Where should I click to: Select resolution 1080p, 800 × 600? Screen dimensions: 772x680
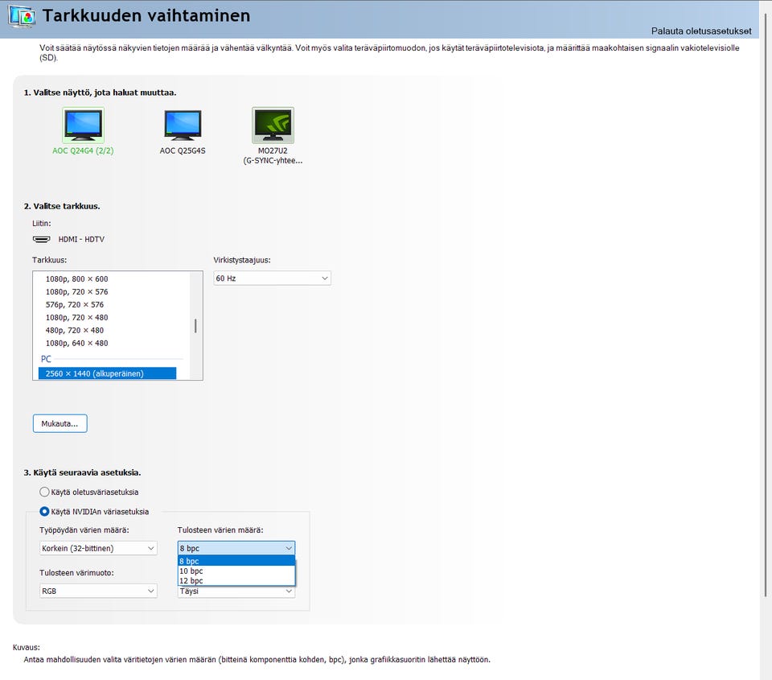(77, 279)
